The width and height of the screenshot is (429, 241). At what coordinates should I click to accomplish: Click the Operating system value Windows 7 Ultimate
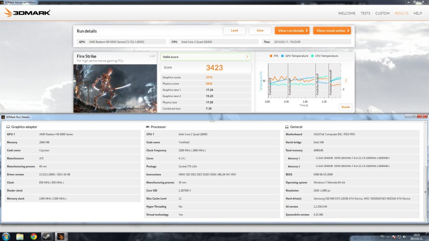329,182
